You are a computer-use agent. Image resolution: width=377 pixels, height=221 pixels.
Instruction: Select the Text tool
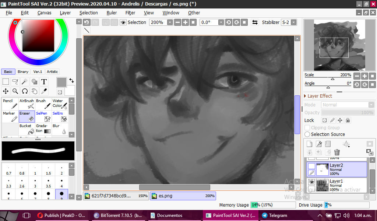pos(44,82)
